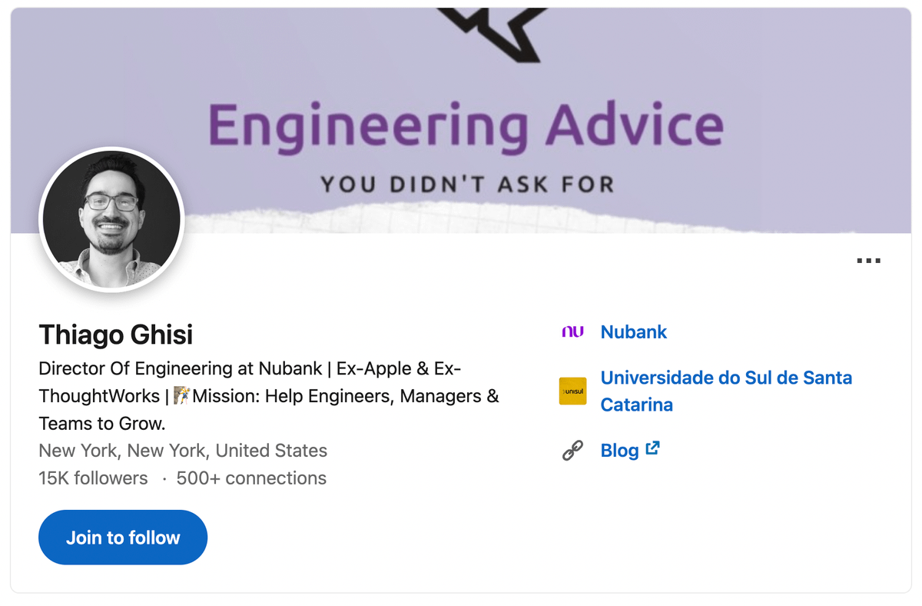The image size is (922, 606).
Task: Open the Nubank company link
Action: 634,332
